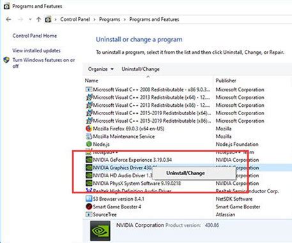This screenshot has width=292, height=243.
Task: Select Visual C++ 2013 Redistributable (x86) row
Action: click(151, 106)
